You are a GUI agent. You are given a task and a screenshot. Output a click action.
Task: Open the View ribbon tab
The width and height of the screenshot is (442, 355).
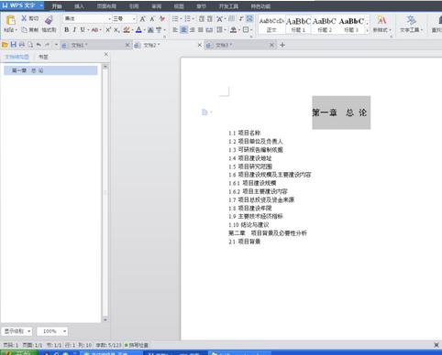(179, 6)
